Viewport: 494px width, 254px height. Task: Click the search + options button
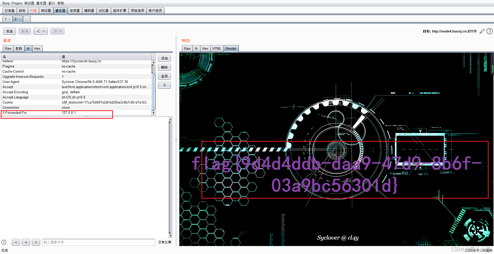[x=26, y=242]
